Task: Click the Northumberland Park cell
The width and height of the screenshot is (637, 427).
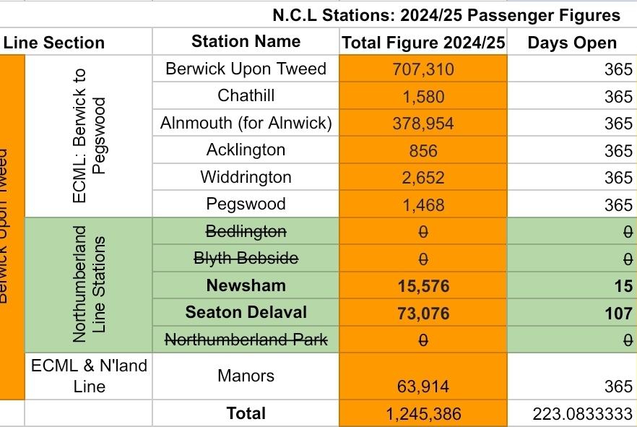Action: 246,340
